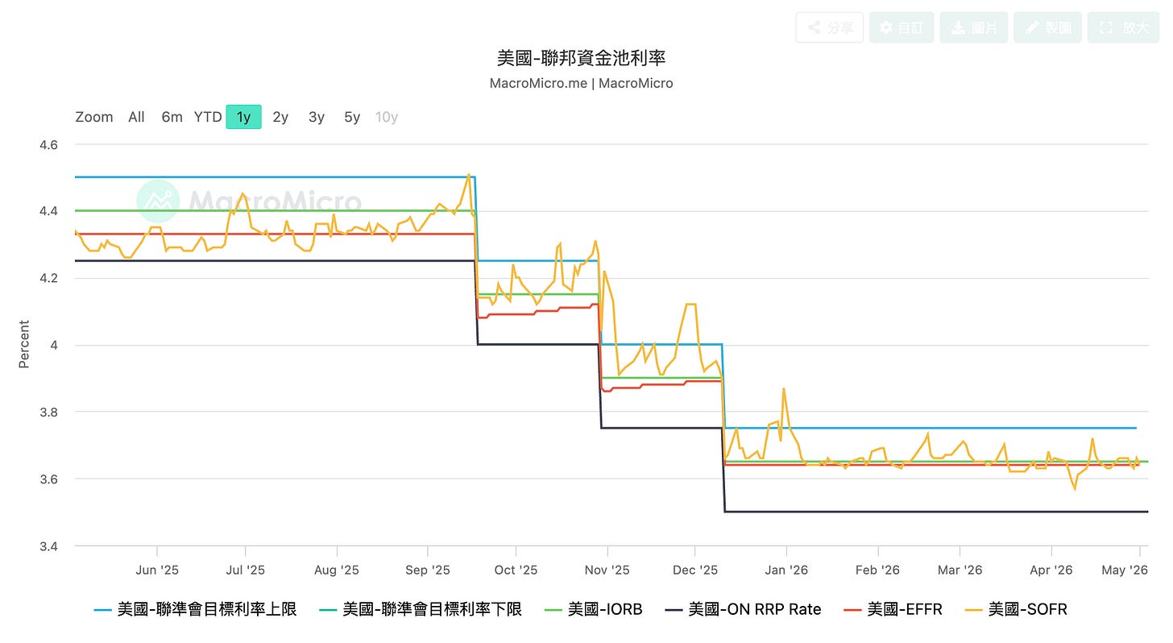This screenshot has height=643, width=1173.
Task: Select the 6m zoom range
Action: [x=172, y=117]
